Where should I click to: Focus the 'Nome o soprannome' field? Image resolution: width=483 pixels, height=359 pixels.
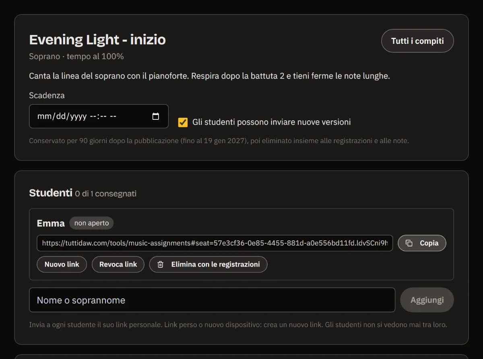(x=212, y=300)
